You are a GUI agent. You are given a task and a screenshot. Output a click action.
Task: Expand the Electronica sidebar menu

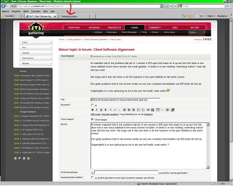click(36, 58)
